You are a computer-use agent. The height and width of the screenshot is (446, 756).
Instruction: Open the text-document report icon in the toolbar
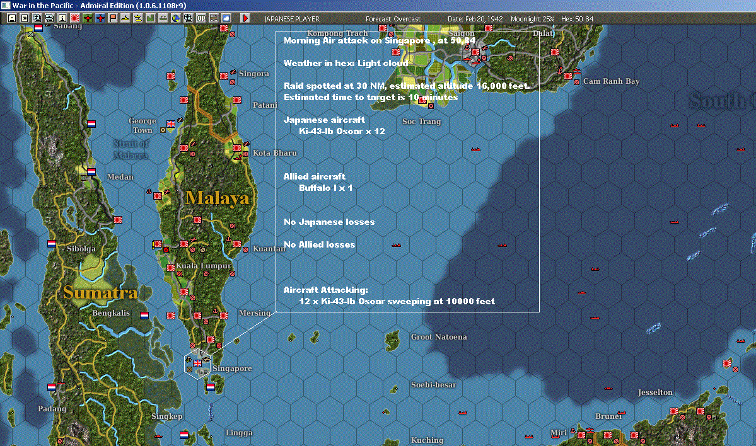click(25, 18)
